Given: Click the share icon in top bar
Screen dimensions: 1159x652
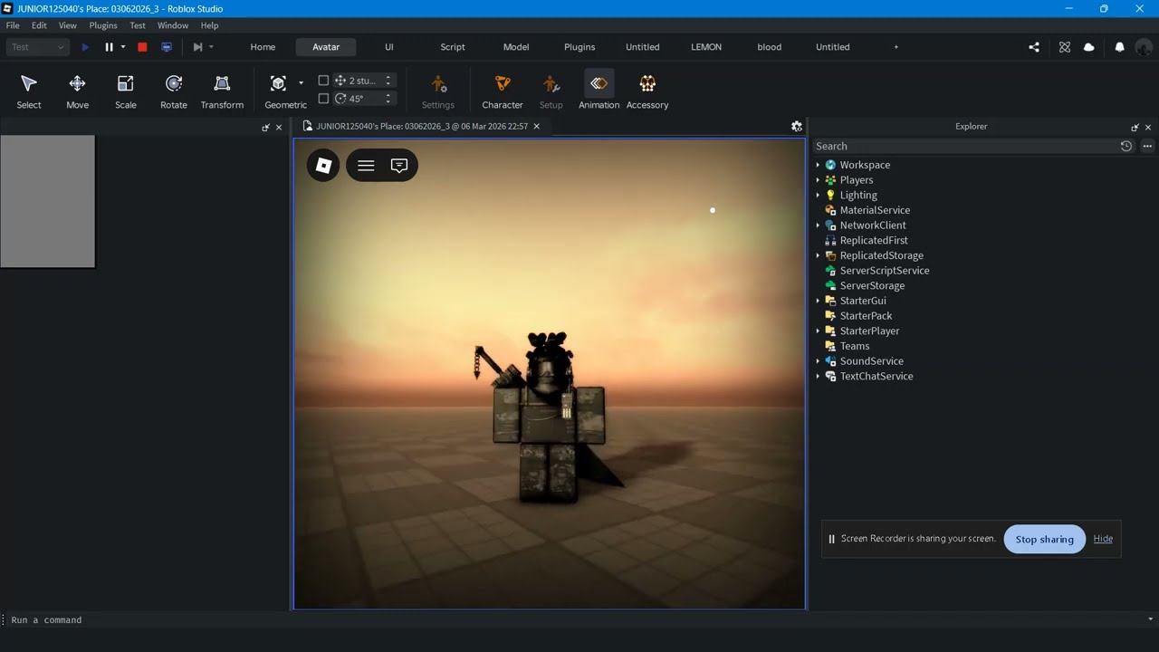Looking at the screenshot, I should tap(1034, 47).
